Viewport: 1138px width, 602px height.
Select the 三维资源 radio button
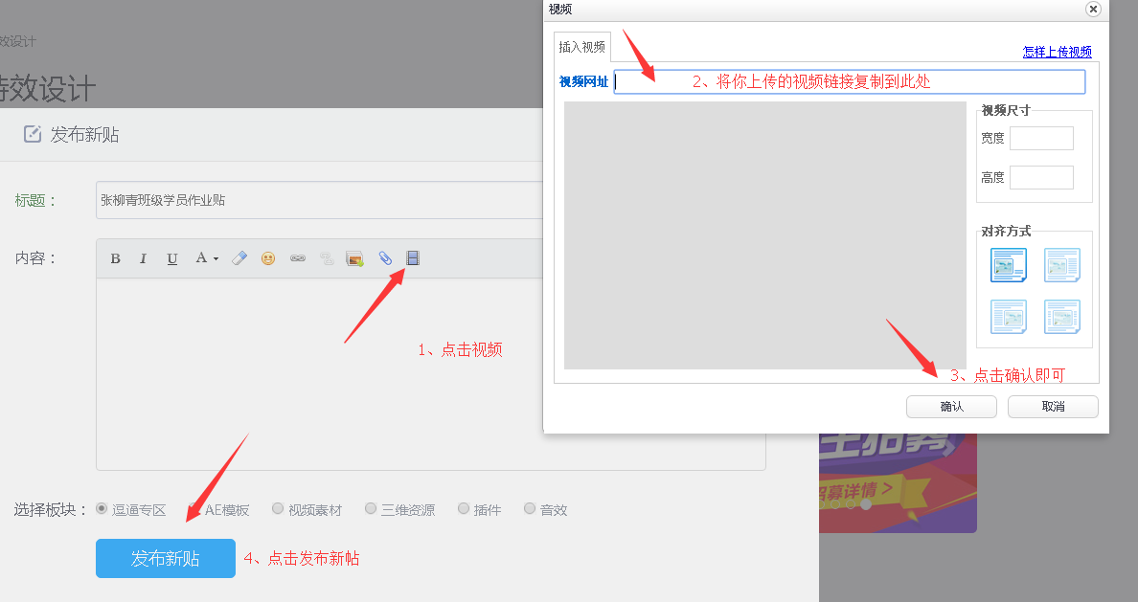pos(371,509)
